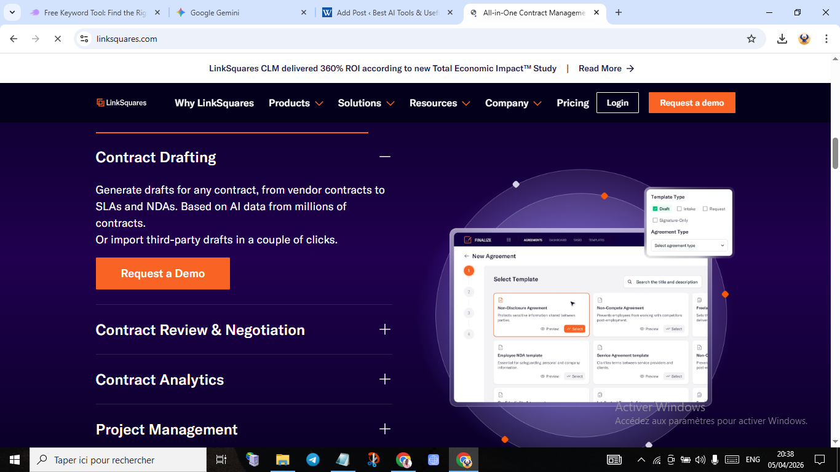Expand the Products dropdown menu
The image size is (840, 472).
[x=296, y=103]
